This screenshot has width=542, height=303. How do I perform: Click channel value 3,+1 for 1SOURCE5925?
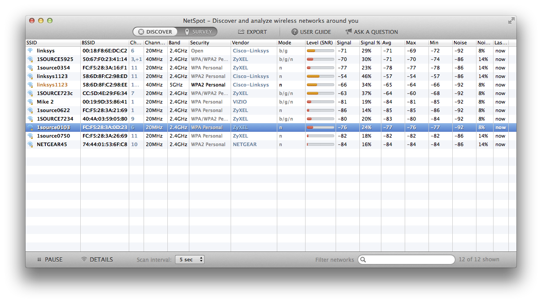point(136,59)
